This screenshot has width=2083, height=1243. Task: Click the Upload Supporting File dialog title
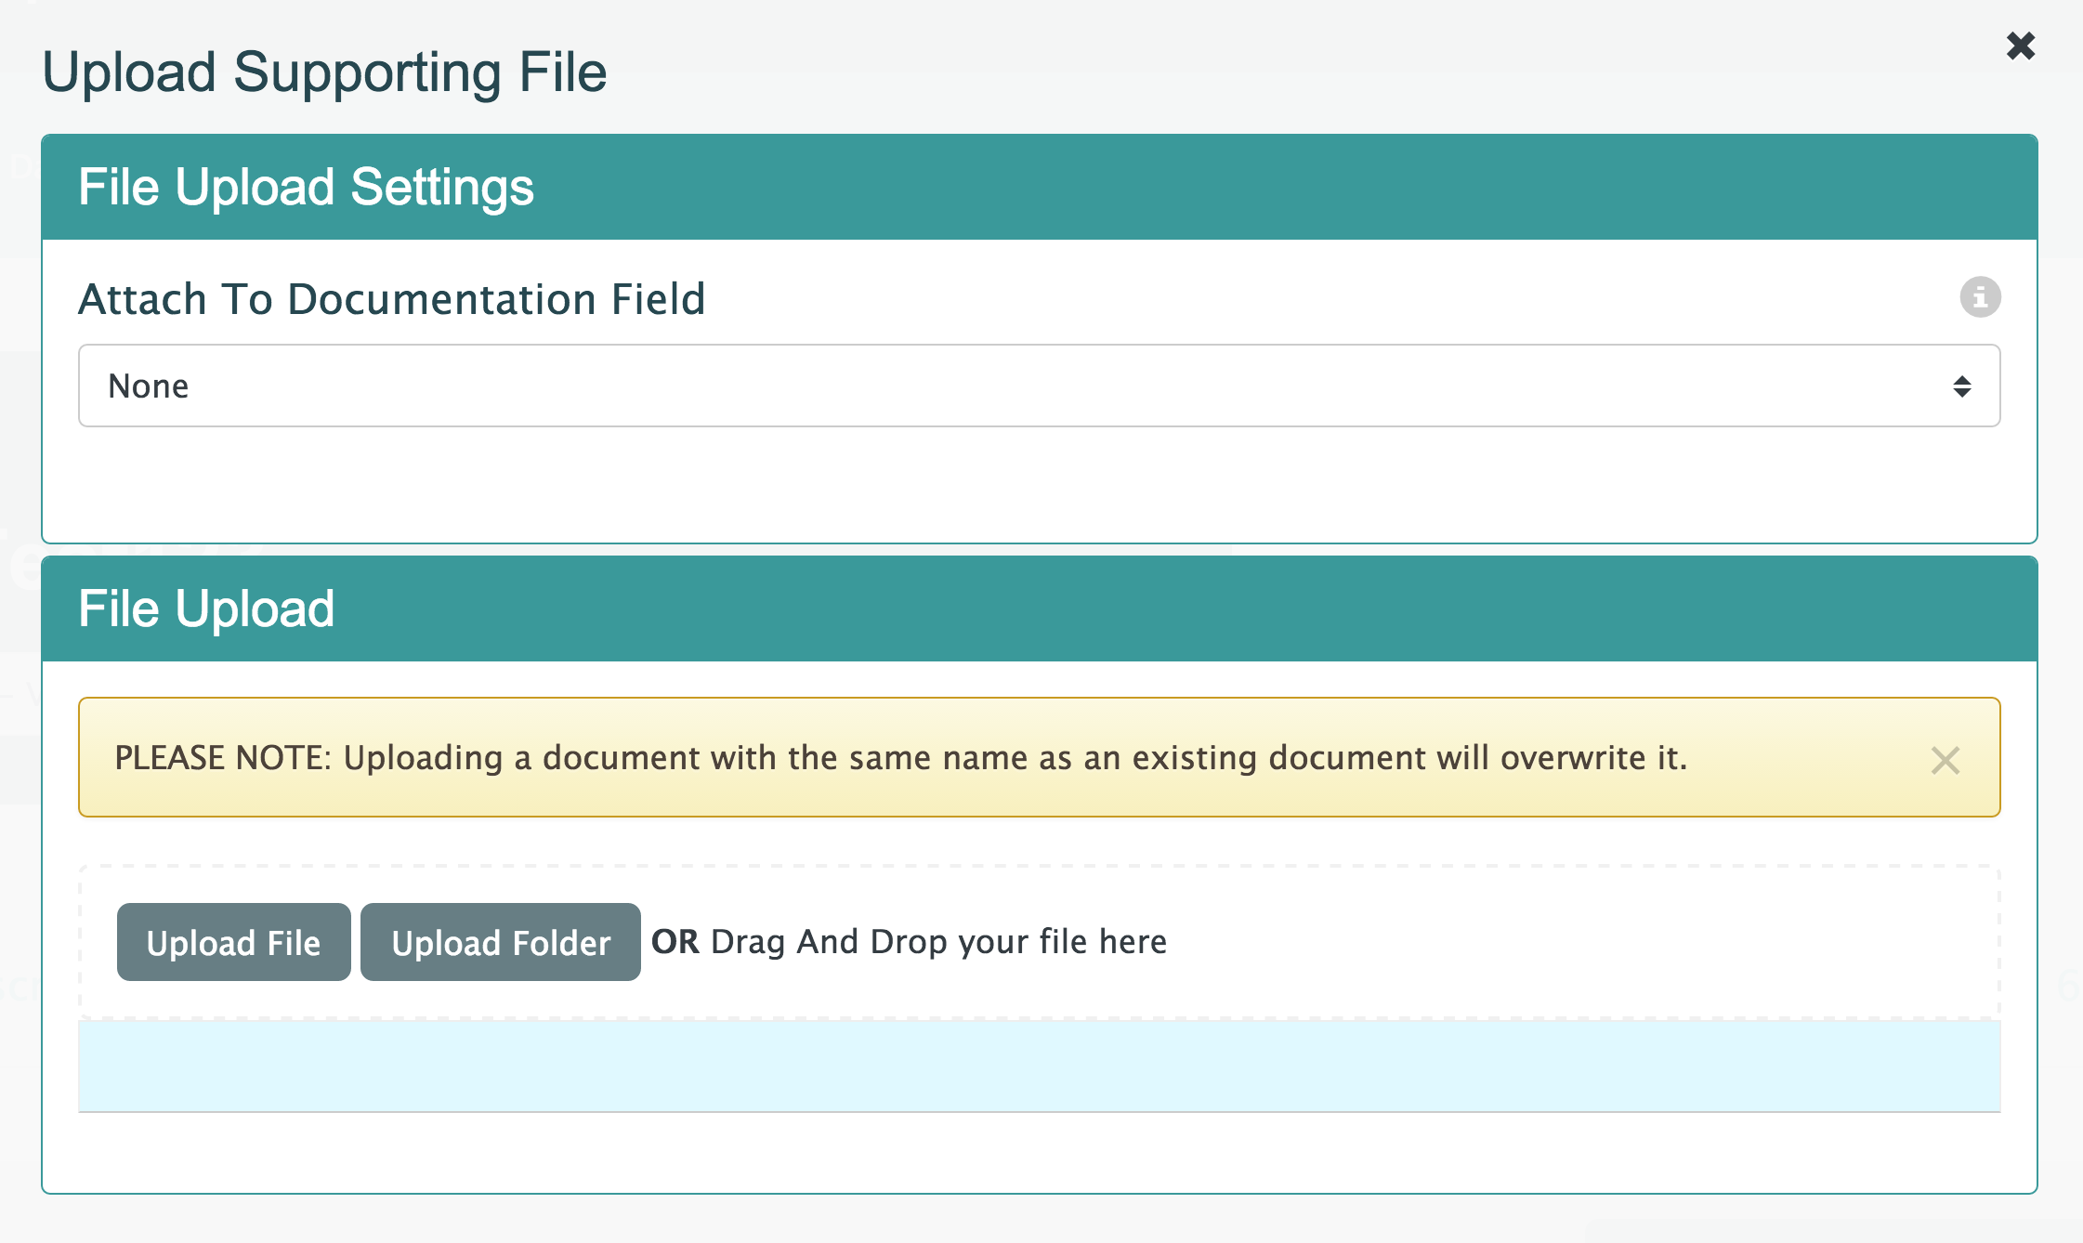[x=324, y=72]
